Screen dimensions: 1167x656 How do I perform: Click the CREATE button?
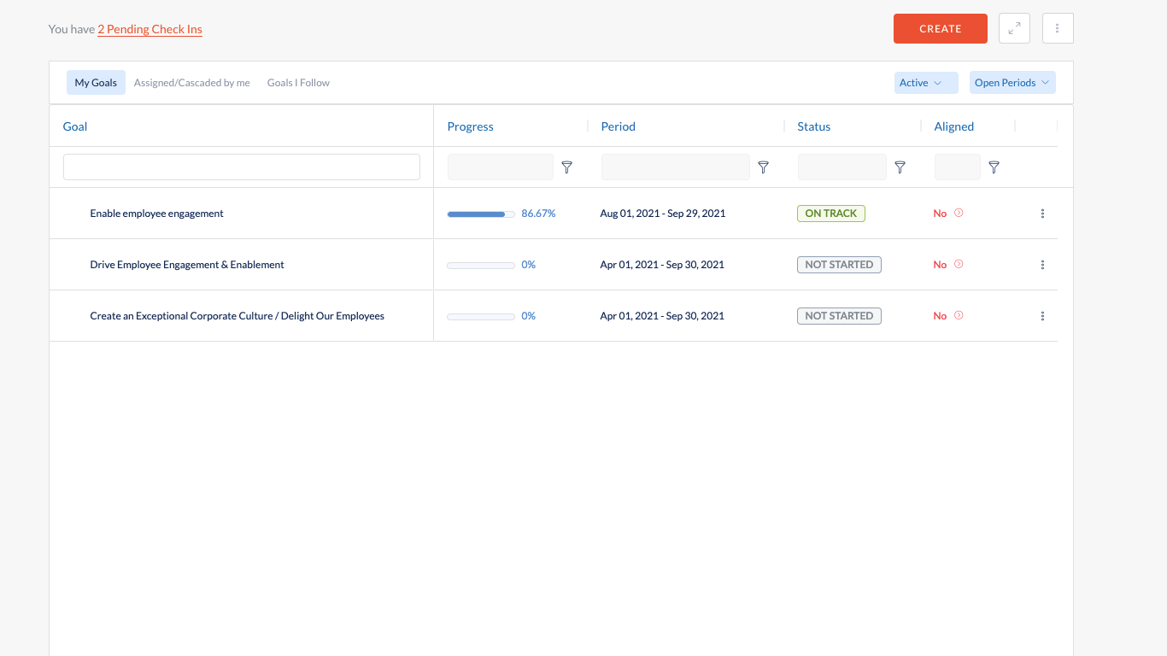941,28
